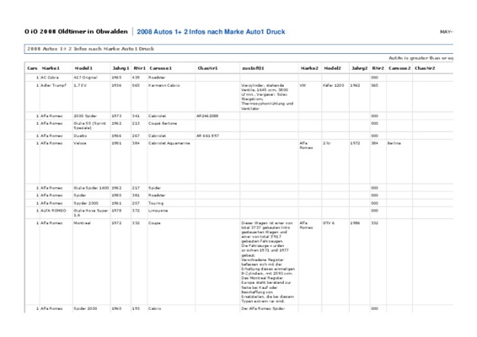The image size is (477, 337).
Task: Select the AC Cobra row cell
Action: coord(50,78)
